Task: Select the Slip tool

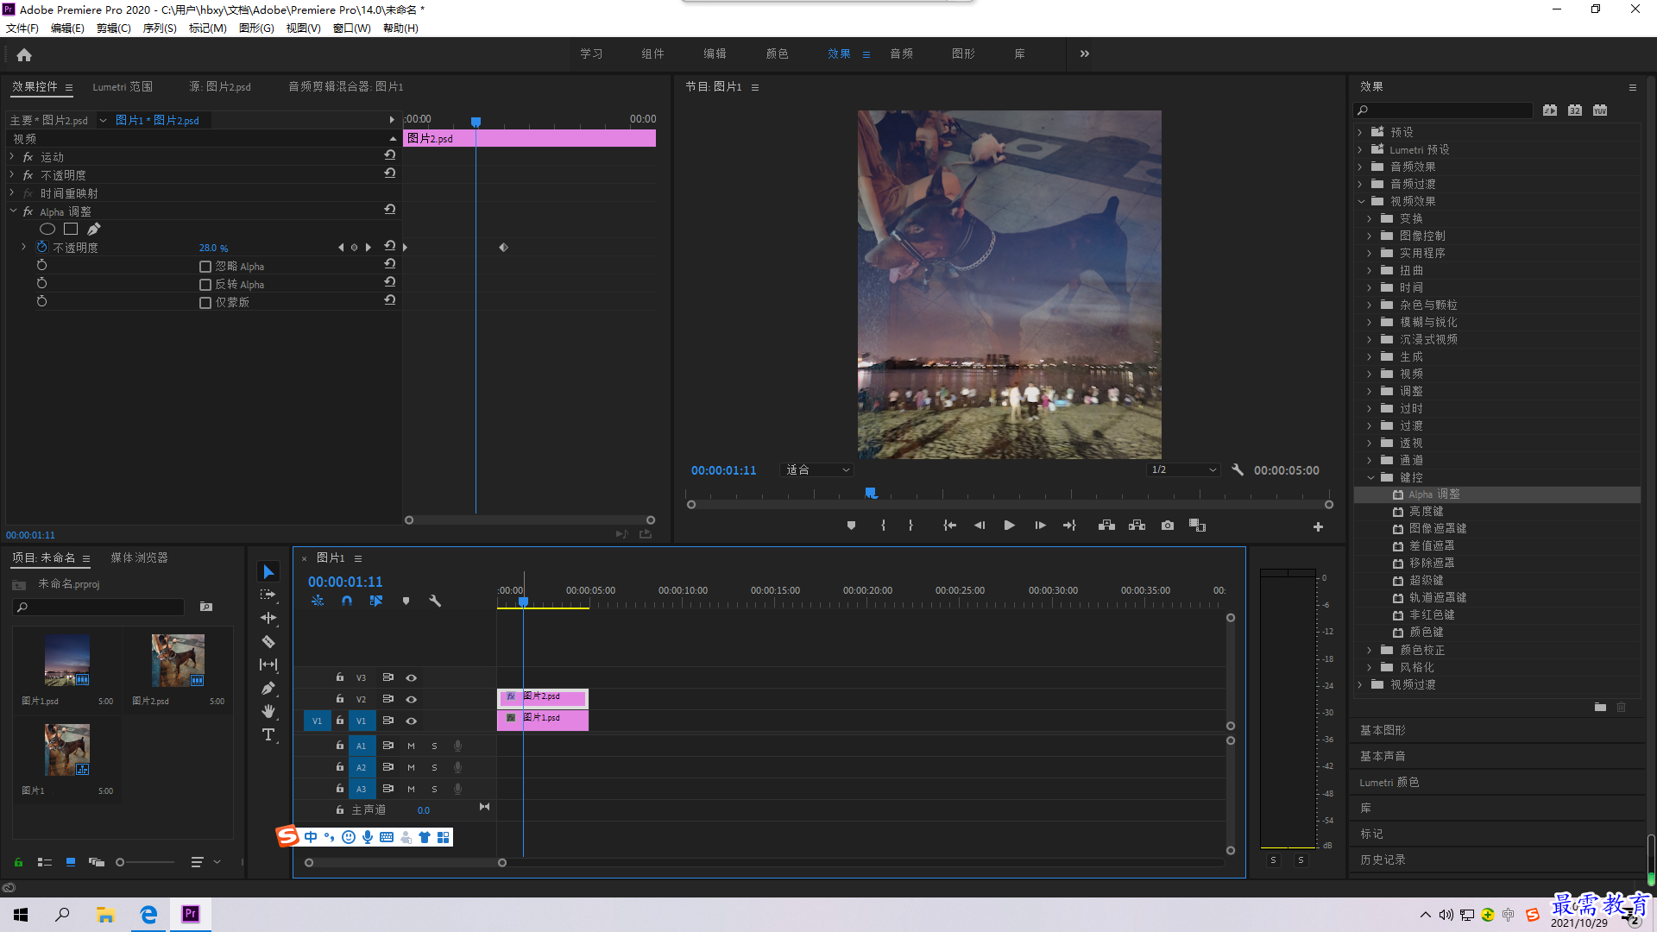Action: (268, 664)
